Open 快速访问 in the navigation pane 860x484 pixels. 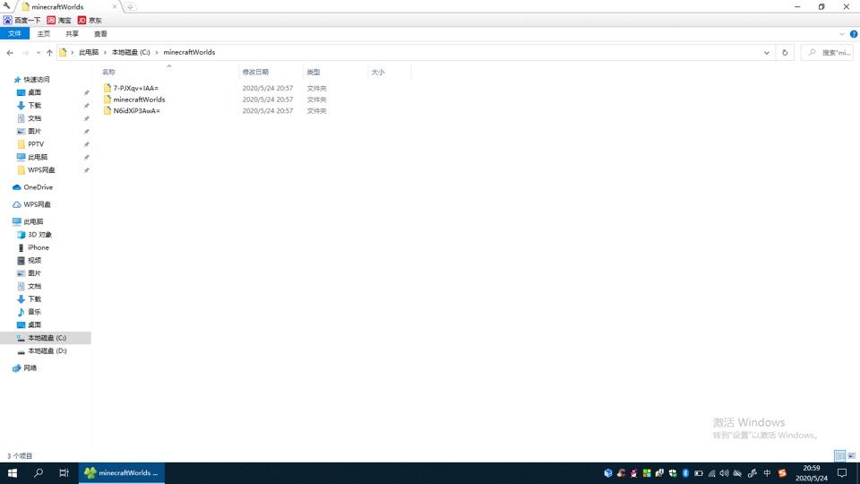coord(32,80)
